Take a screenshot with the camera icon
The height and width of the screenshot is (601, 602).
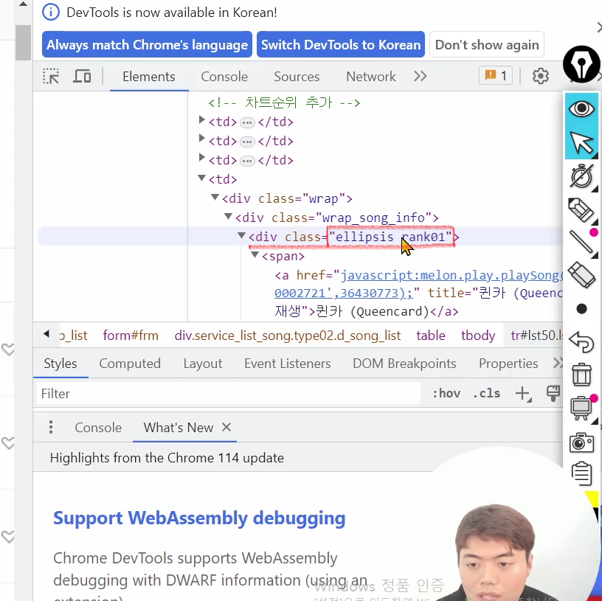tap(581, 442)
